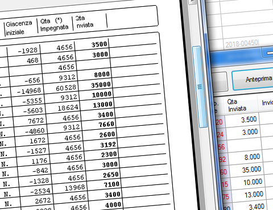The width and height of the screenshot is (273, 210).
Task: Click the Invio column header
Action: coord(267,103)
